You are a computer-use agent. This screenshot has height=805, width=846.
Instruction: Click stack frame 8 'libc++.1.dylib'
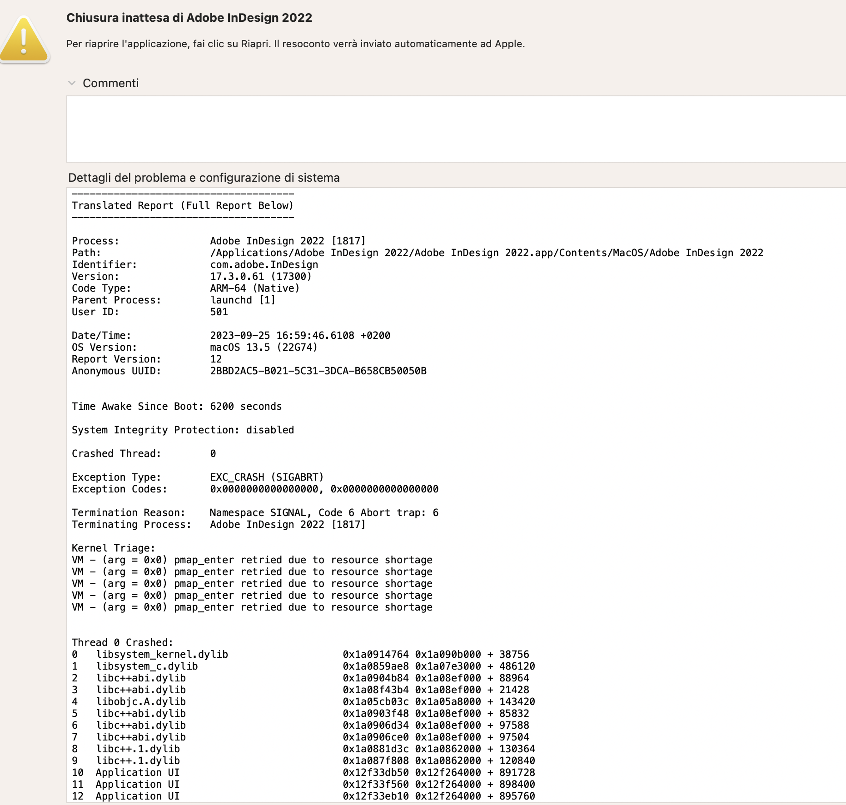coord(304,749)
